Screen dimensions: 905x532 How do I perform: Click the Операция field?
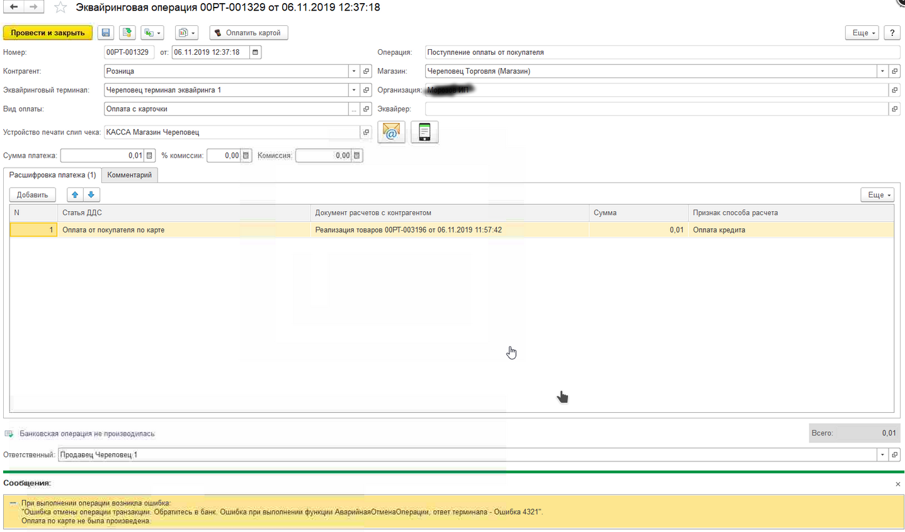coord(663,52)
